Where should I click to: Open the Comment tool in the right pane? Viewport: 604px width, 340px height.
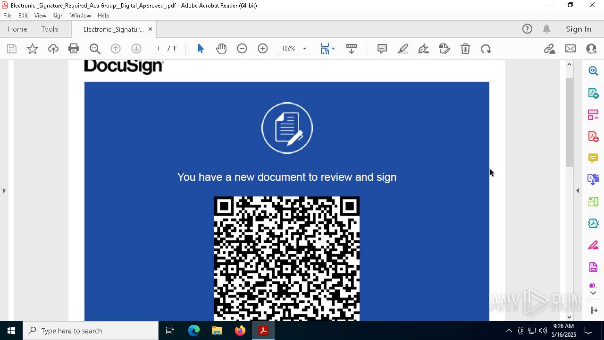593,158
